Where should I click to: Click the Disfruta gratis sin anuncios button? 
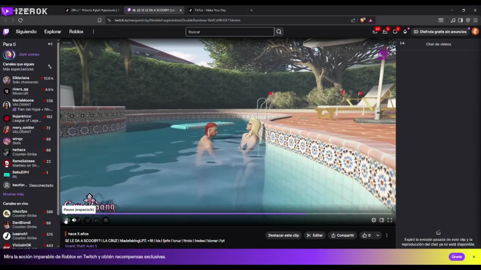tap(440, 31)
